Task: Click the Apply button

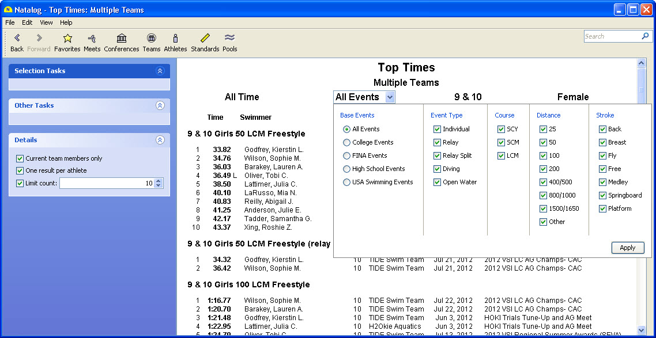Action: (627, 248)
